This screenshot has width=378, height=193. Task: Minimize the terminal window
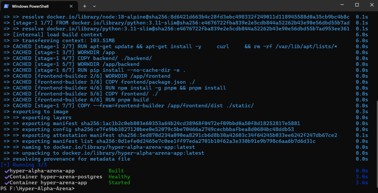click(341, 5)
